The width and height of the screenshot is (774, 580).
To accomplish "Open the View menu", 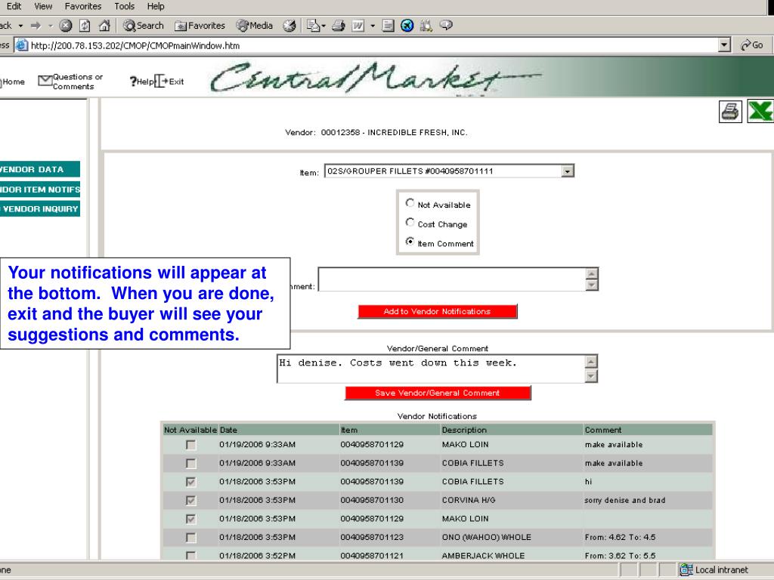I will [x=43, y=6].
